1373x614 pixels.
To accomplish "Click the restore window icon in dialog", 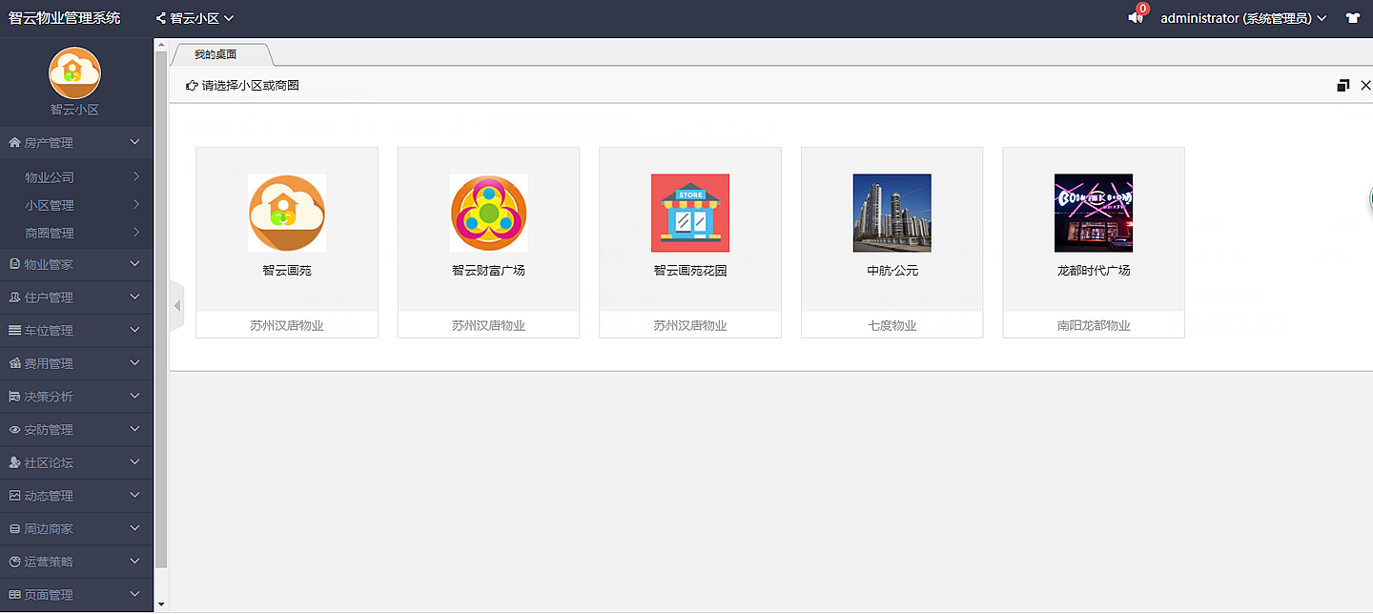I will click(x=1342, y=86).
